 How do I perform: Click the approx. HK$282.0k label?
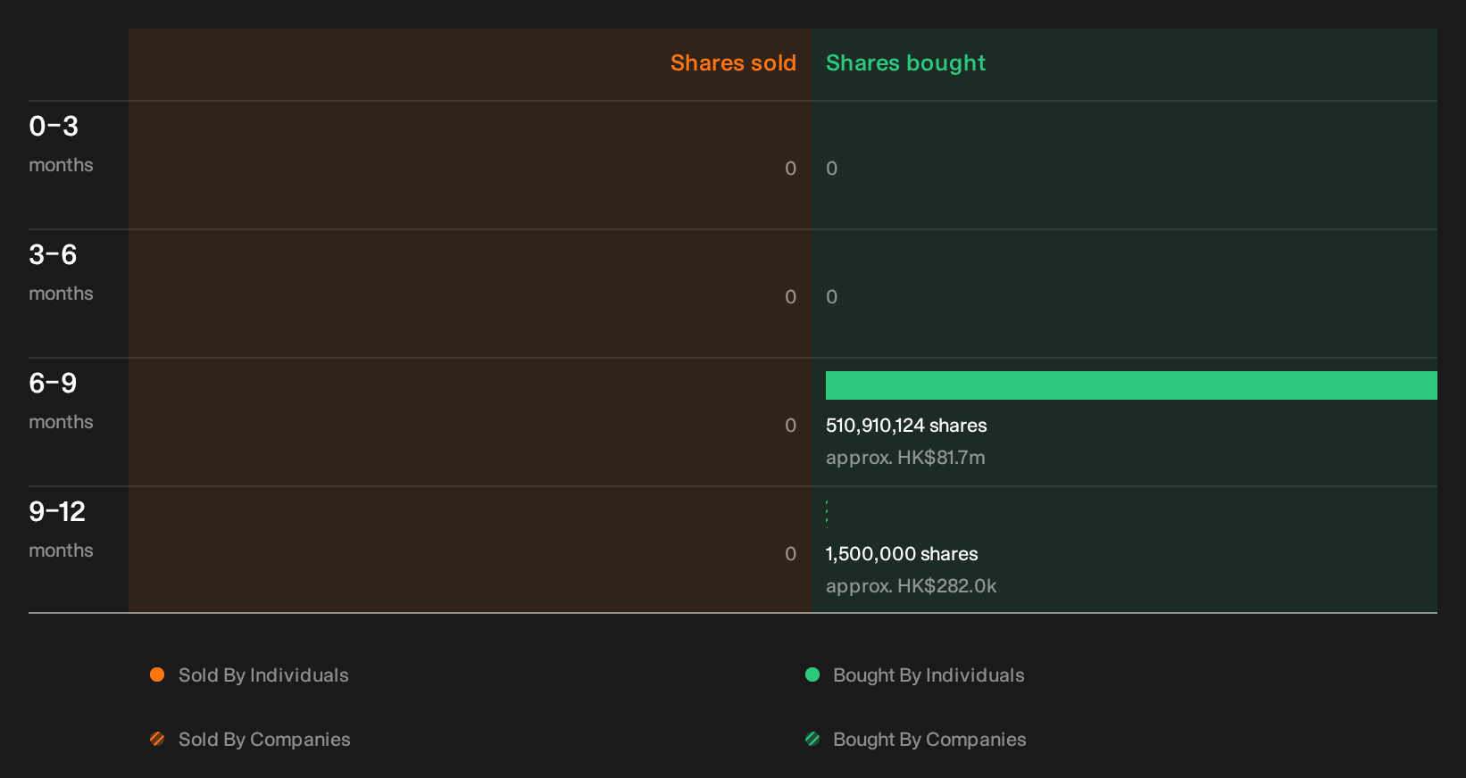(911, 586)
